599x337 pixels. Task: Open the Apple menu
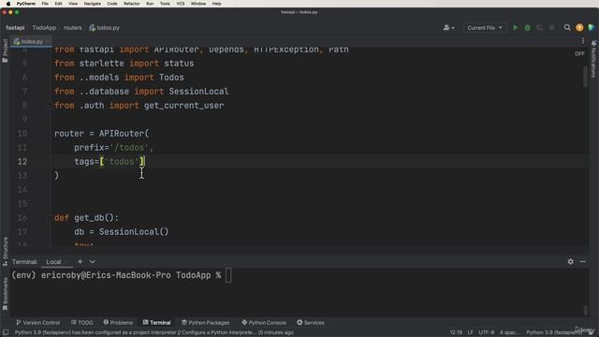click(x=8, y=4)
